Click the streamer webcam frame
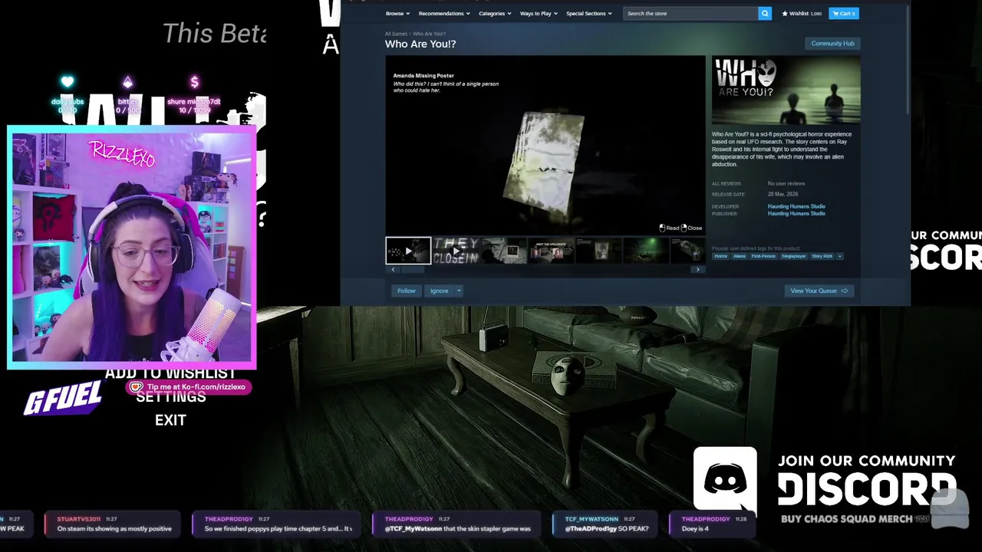982x552 pixels. [132, 247]
